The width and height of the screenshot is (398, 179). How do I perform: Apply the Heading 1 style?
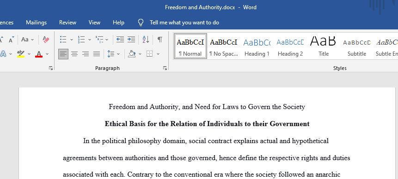[x=257, y=46]
